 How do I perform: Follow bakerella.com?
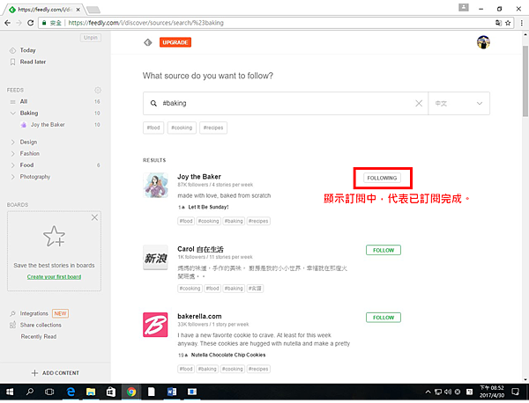[384, 318]
